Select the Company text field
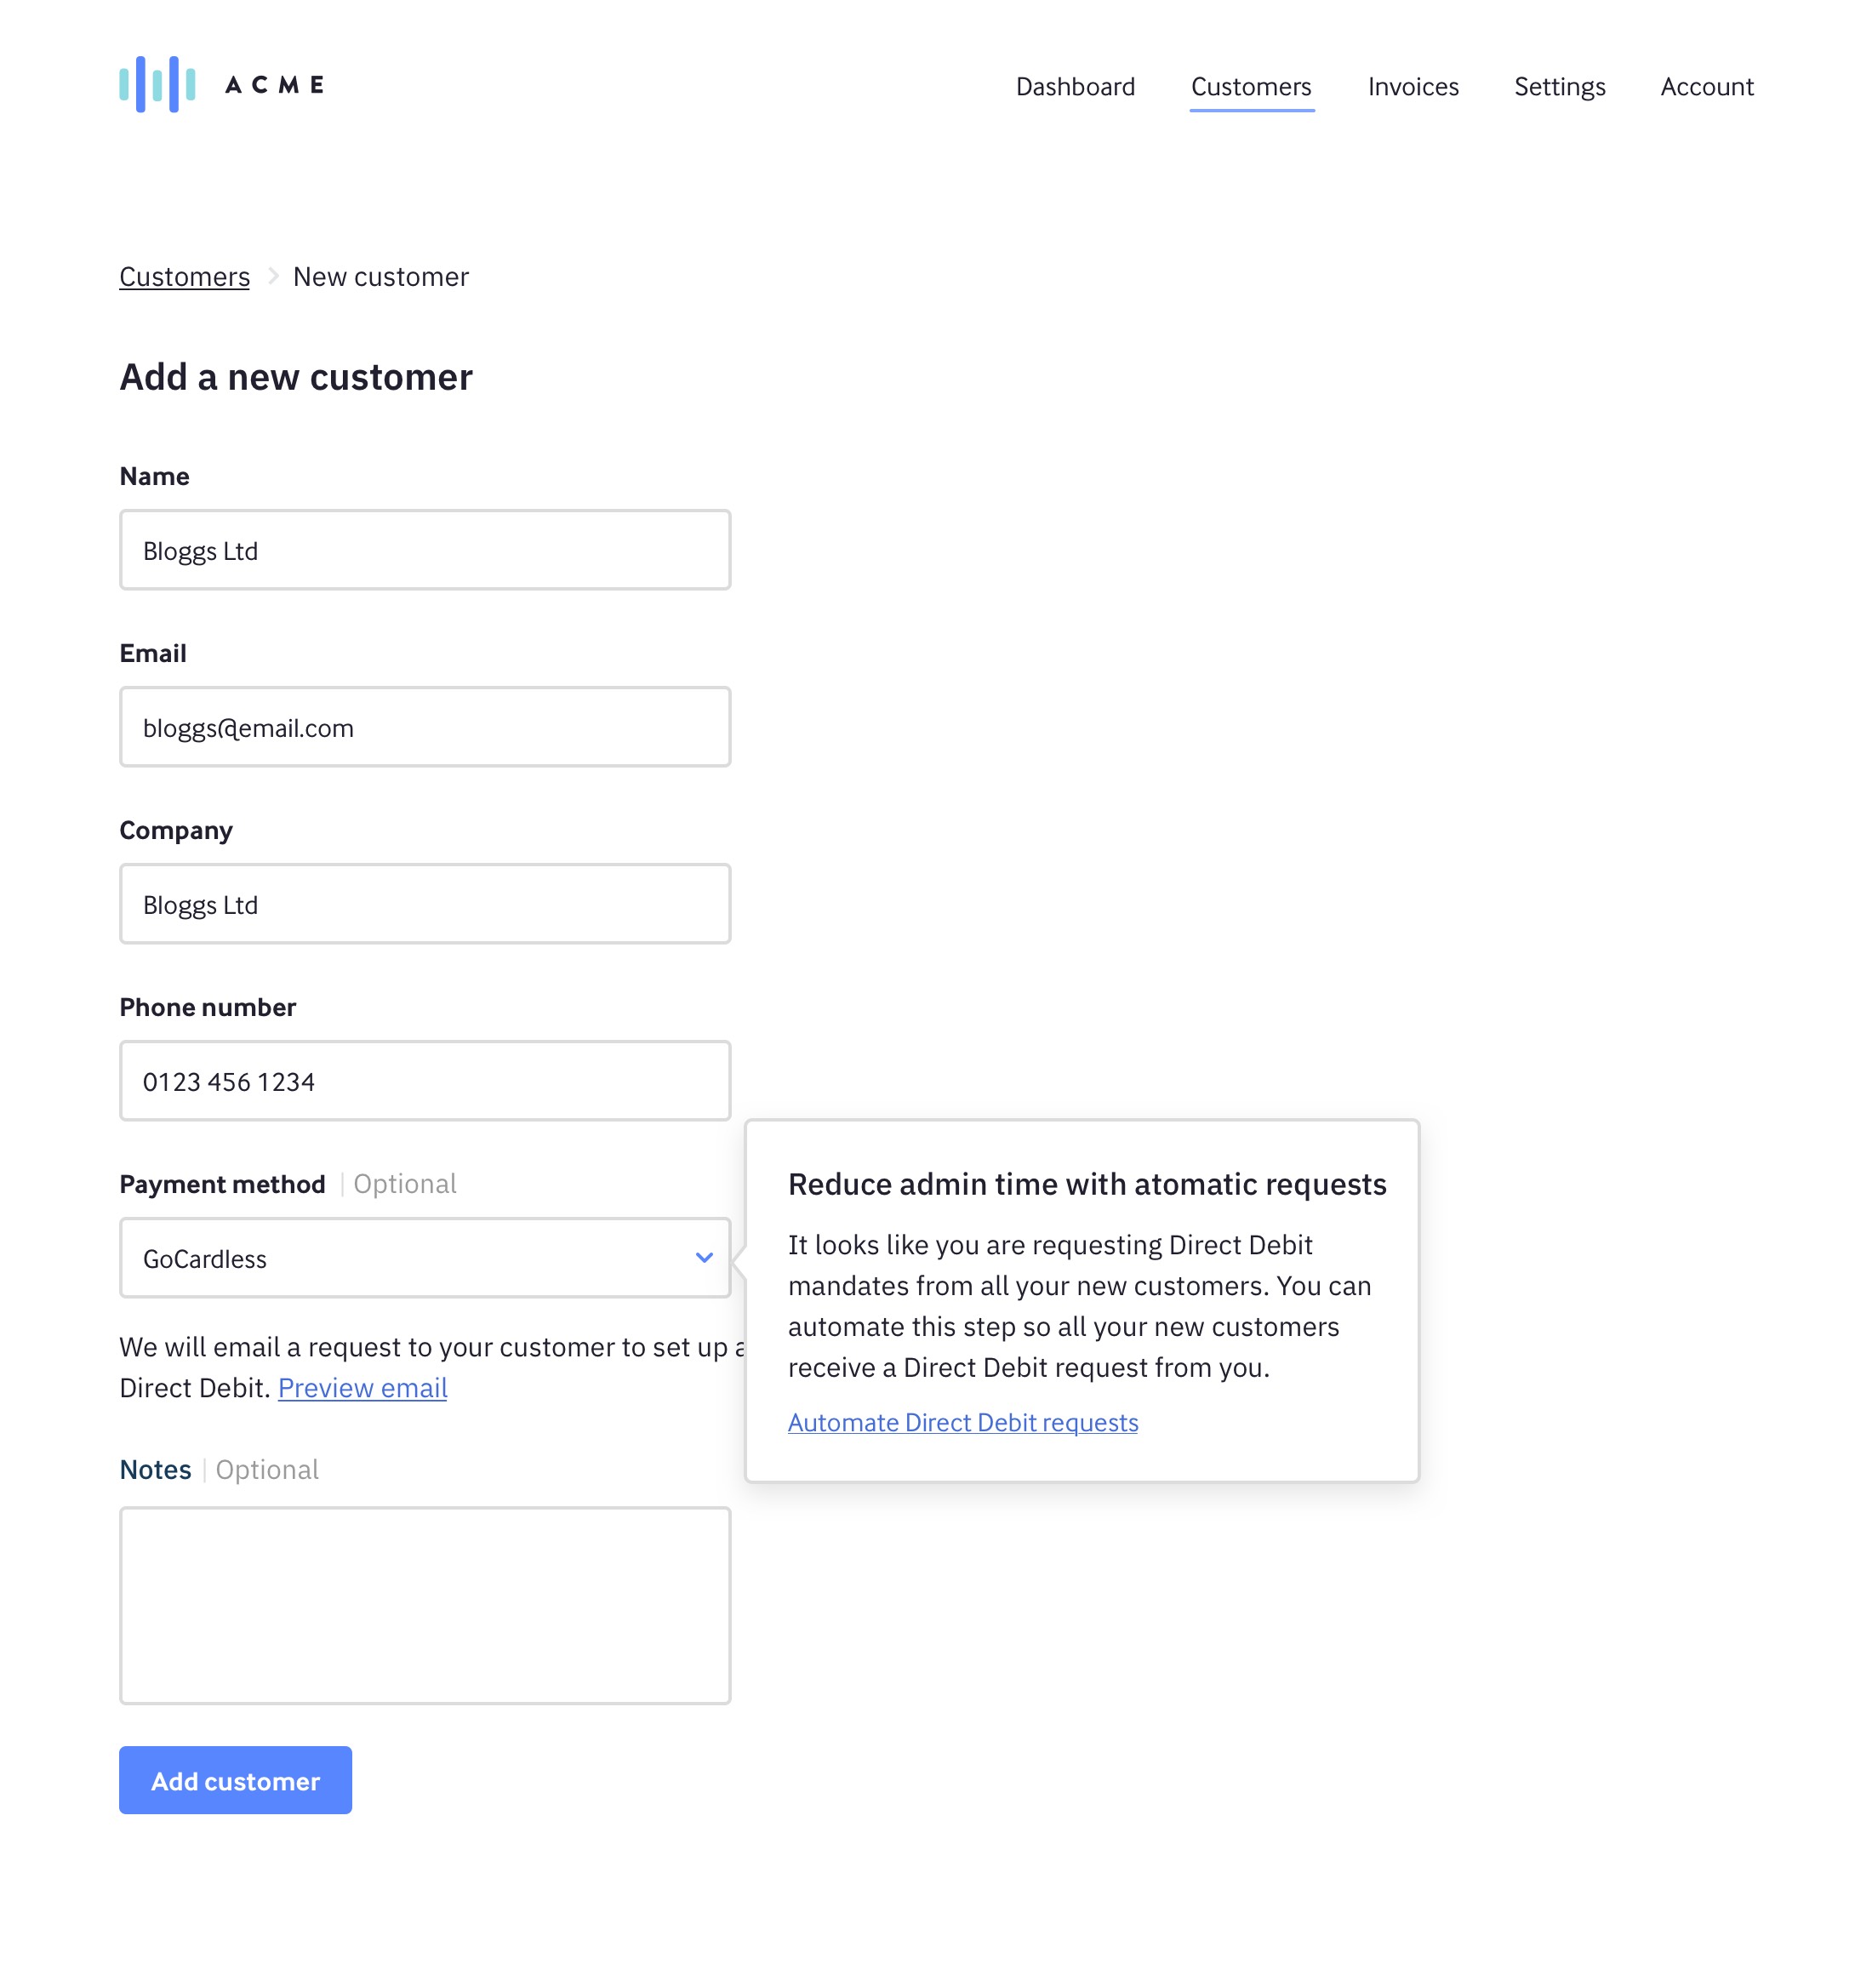Screen dimensions: 1872x1981 tap(425, 905)
